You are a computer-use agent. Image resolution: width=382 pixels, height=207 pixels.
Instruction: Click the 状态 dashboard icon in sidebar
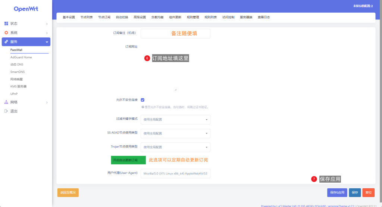[6, 24]
